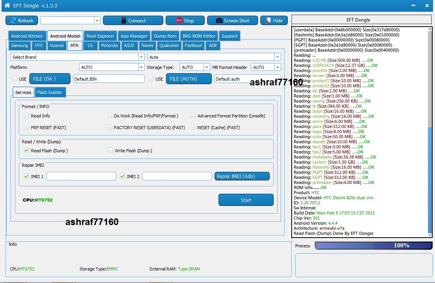Open the IMG ROM Editor tab
The image size is (435, 283).
tap(199, 36)
